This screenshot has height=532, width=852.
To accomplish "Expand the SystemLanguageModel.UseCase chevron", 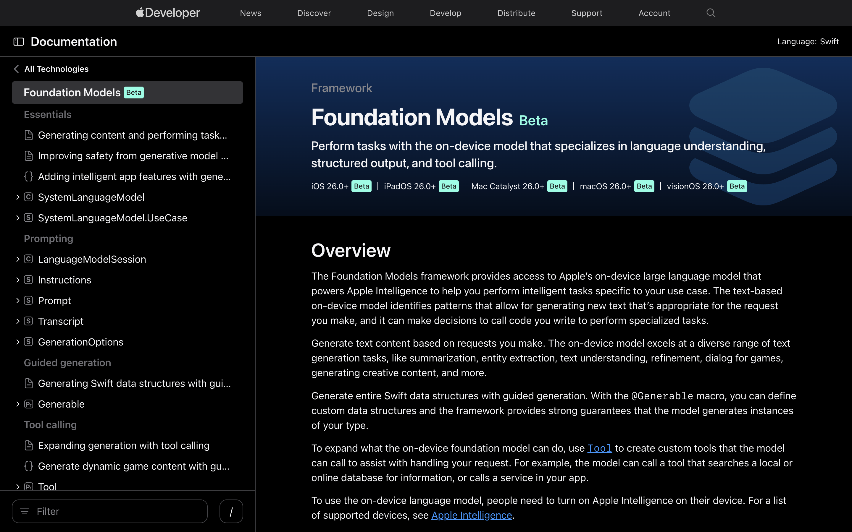I will tap(18, 218).
